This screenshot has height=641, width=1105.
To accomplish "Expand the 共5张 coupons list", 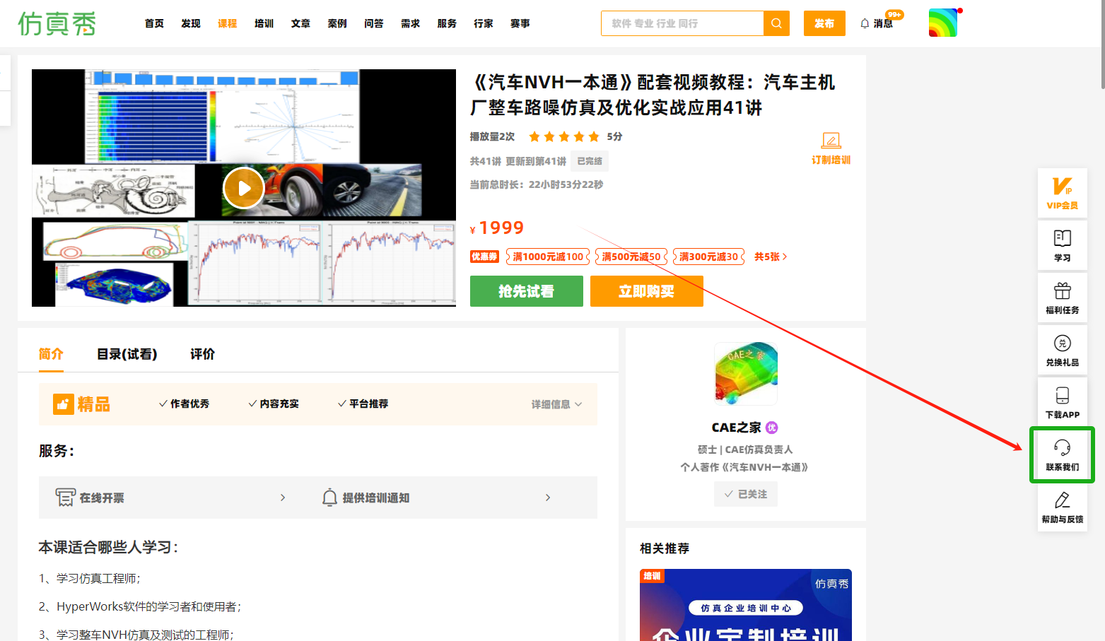I will 771,257.
